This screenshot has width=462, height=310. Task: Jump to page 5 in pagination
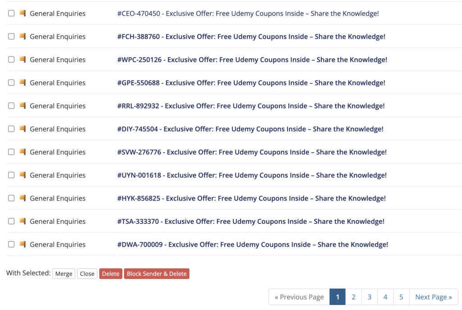click(x=401, y=297)
